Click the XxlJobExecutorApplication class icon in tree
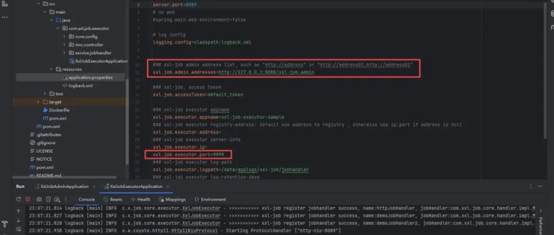 72,61
